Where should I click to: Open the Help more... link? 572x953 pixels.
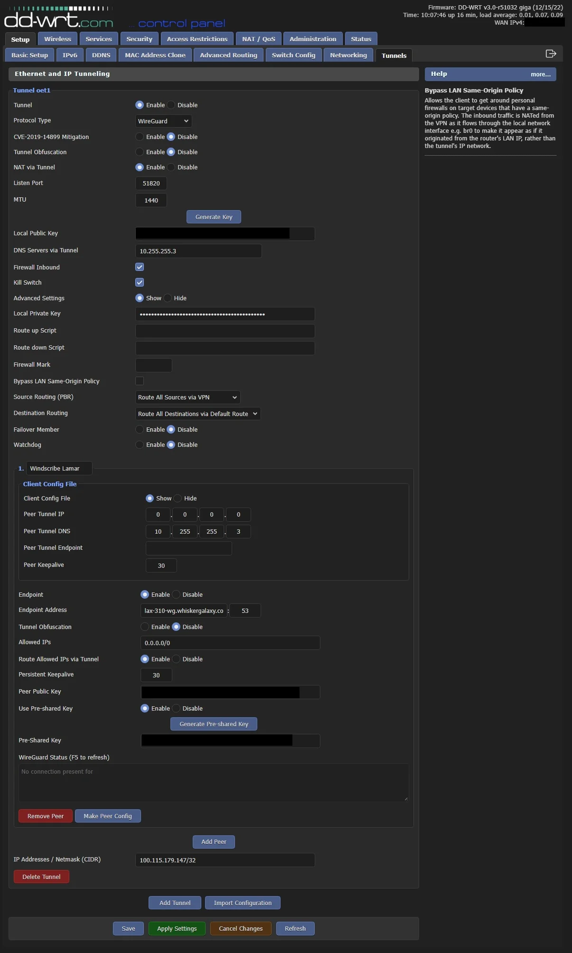click(x=540, y=74)
